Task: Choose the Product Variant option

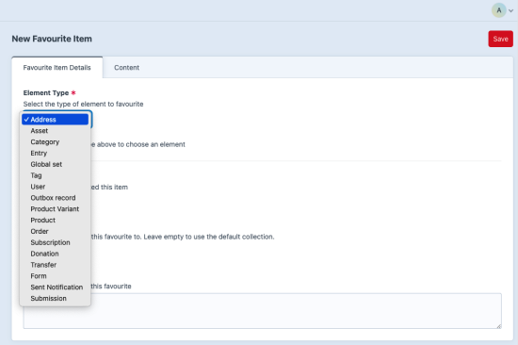Action: tap(56, 209)
